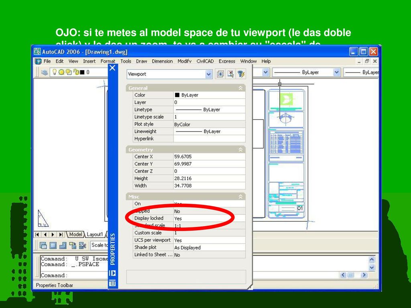The width and height of the screenshot is (411, 308).
Task: Open the Layer Properties Manager icon
Action: tap(44, 72)
